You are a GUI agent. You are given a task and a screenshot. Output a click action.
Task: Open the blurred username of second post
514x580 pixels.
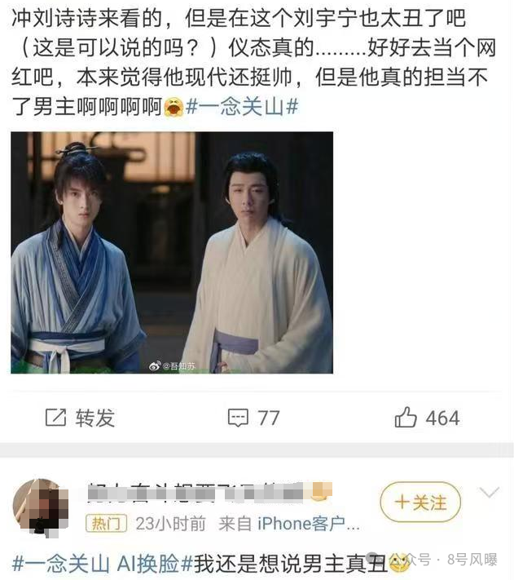(195, 493)
